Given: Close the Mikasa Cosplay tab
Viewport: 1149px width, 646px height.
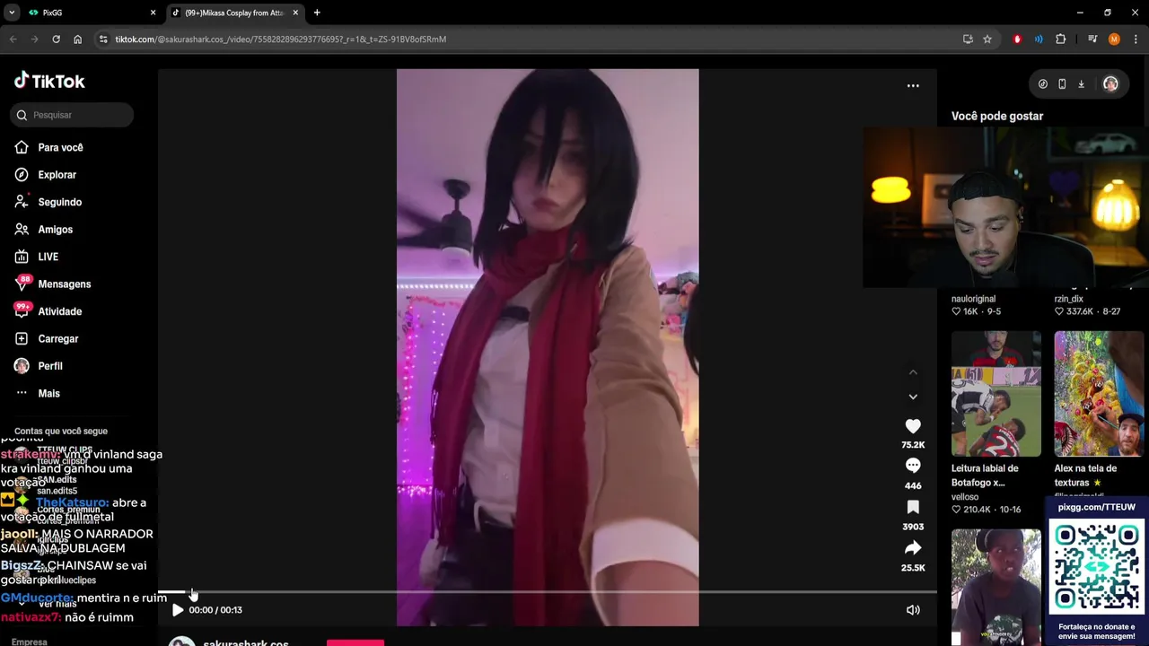Looking at the screenshot, I should 295,13.
